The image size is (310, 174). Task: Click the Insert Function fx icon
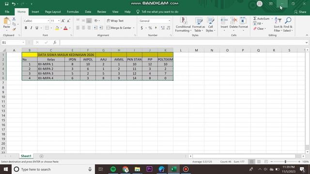[55, 43]
